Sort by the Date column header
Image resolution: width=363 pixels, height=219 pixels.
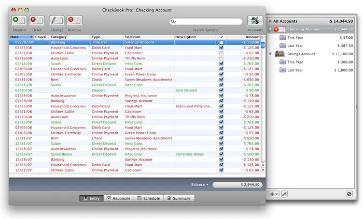pos(21,37)
